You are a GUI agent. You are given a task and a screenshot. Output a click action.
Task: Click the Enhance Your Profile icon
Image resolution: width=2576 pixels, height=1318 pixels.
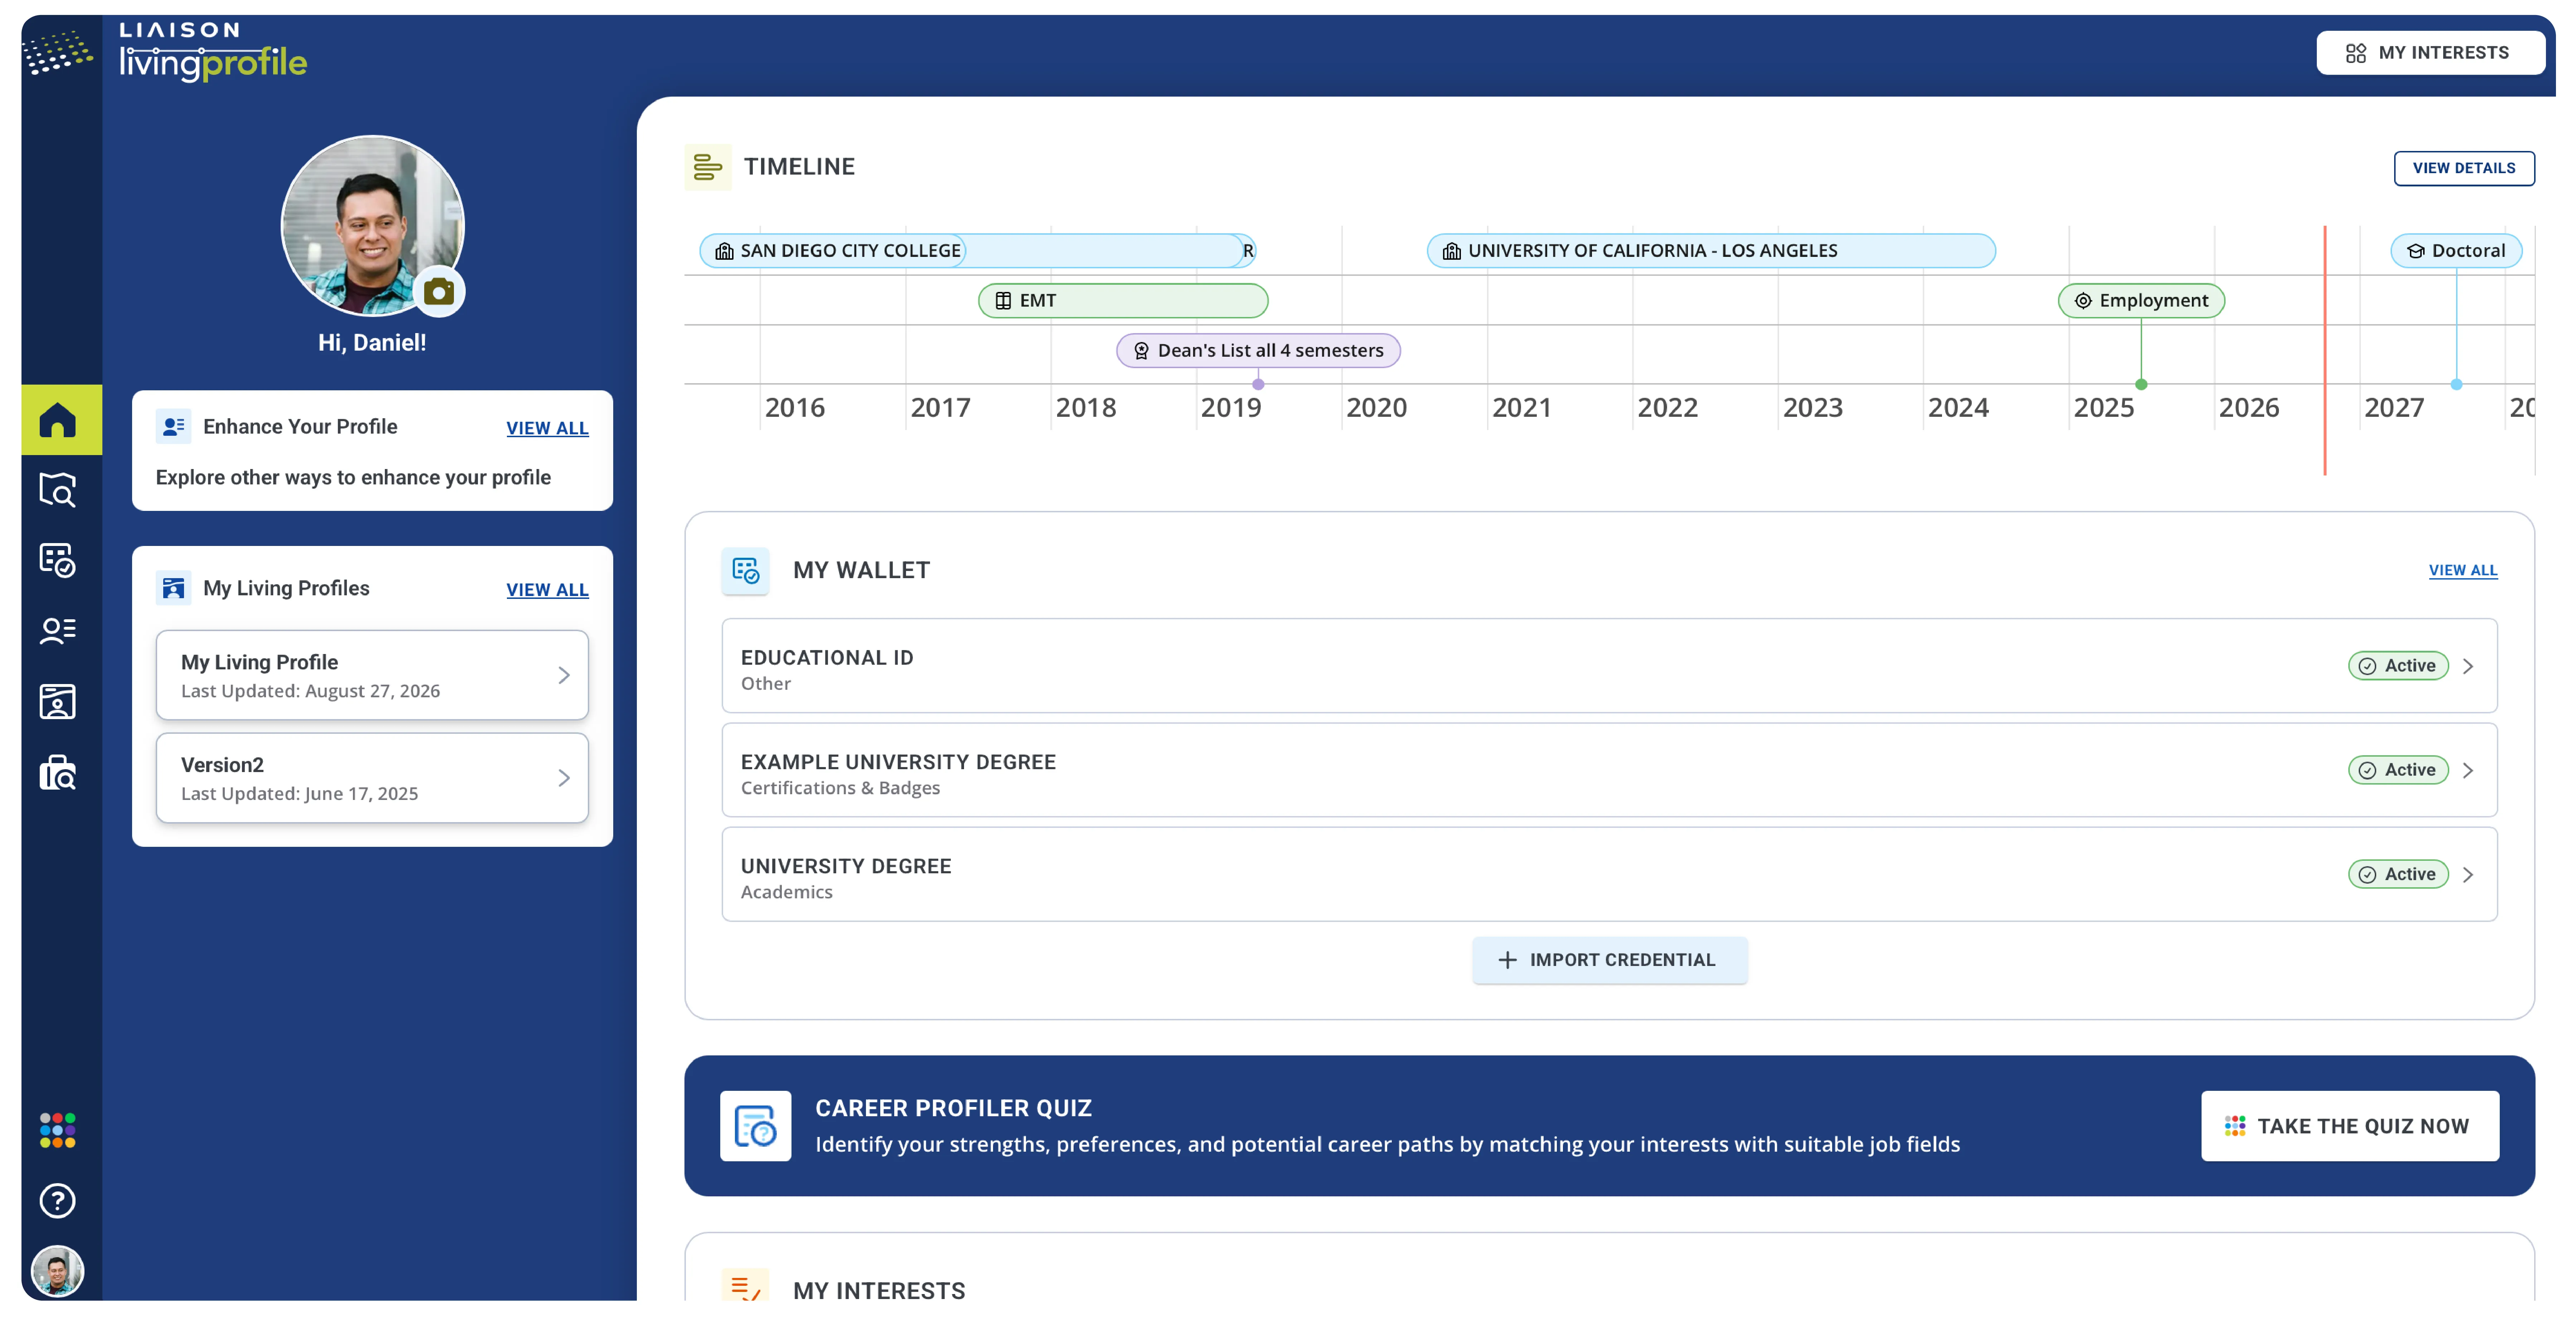173,427
